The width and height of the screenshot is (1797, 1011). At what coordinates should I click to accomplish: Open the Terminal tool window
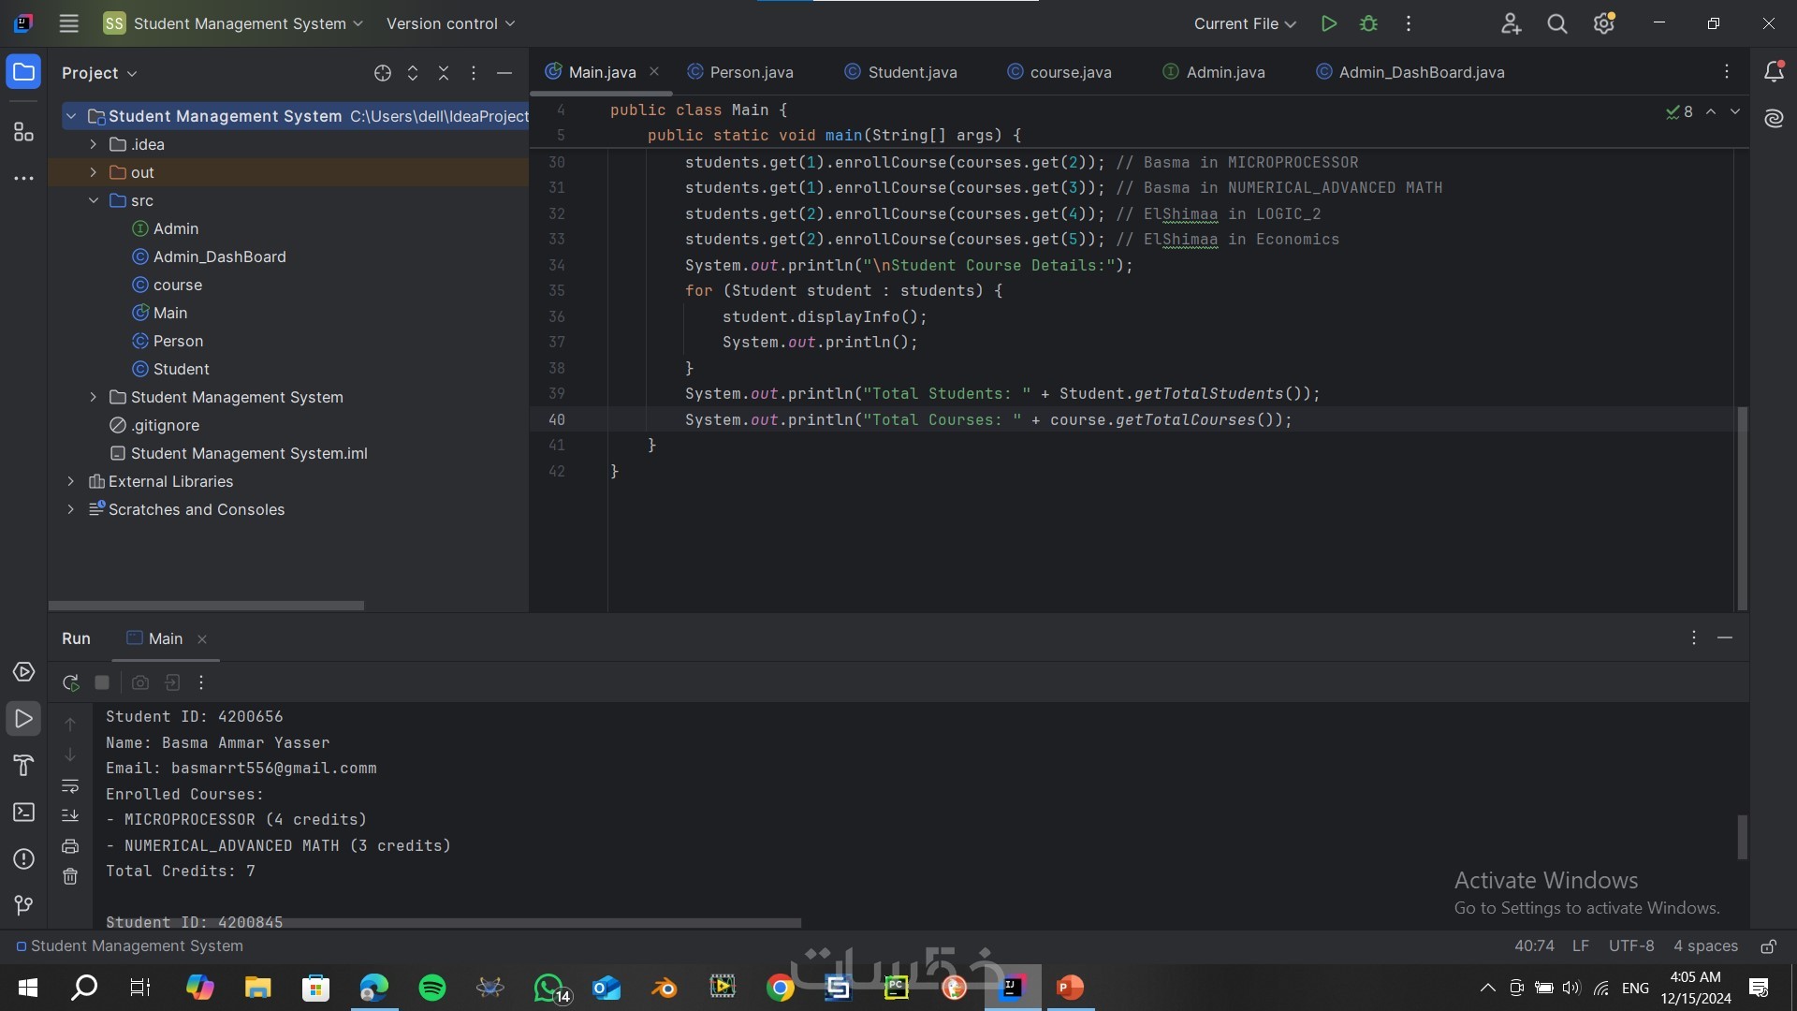tap(23, 812)
